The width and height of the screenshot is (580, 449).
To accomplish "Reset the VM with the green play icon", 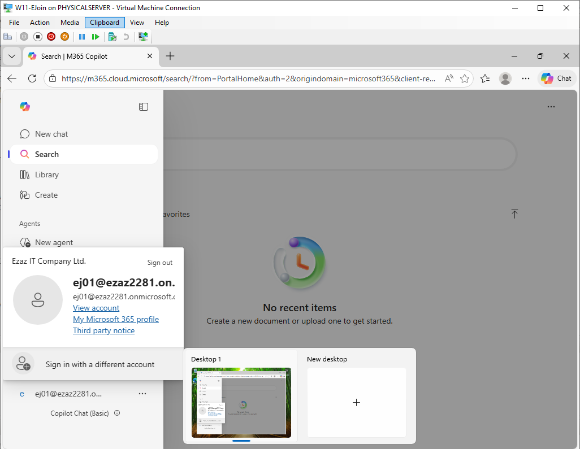I will pyautogui.click(x=96, y=37).
